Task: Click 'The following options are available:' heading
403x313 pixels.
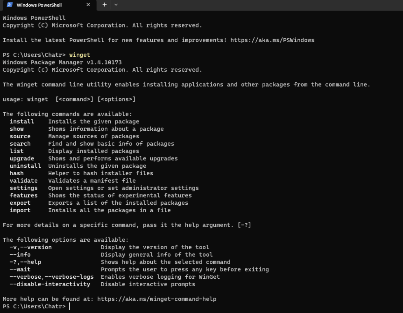Action: [66, 240]
